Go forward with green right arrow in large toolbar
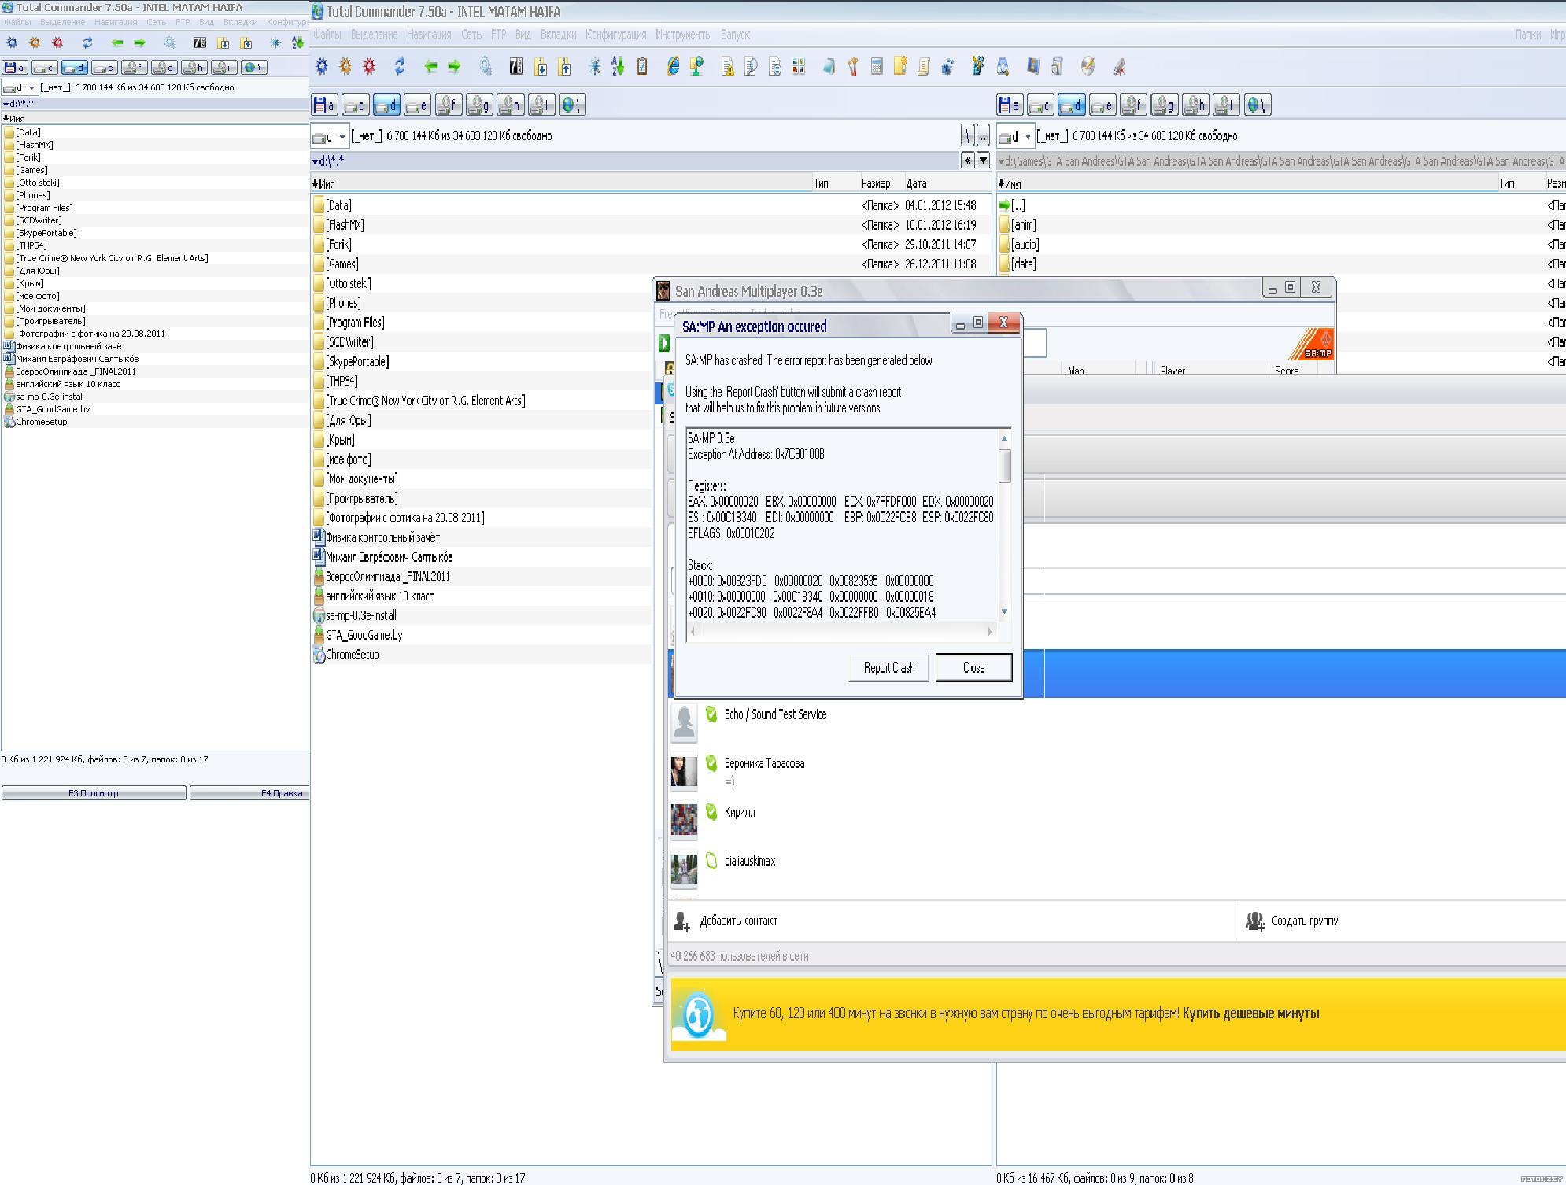Screen dimensions: 1566x1185 pyautogui.click(x=454, y=67)
